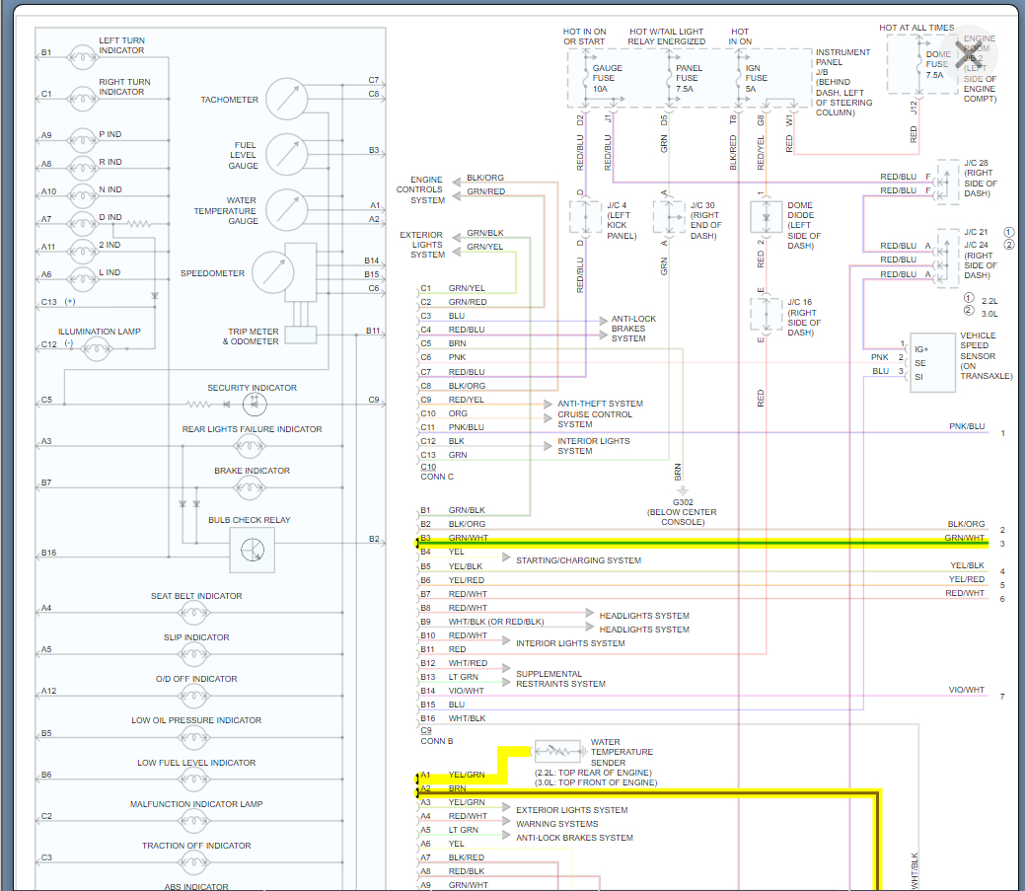
Task: Click the Speedometer gauge symbol
Action: pyautogui.click(x=272, y=272)
